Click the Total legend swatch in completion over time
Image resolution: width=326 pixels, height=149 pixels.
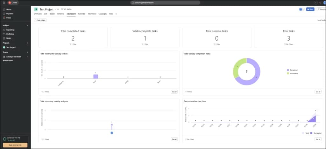303,133
